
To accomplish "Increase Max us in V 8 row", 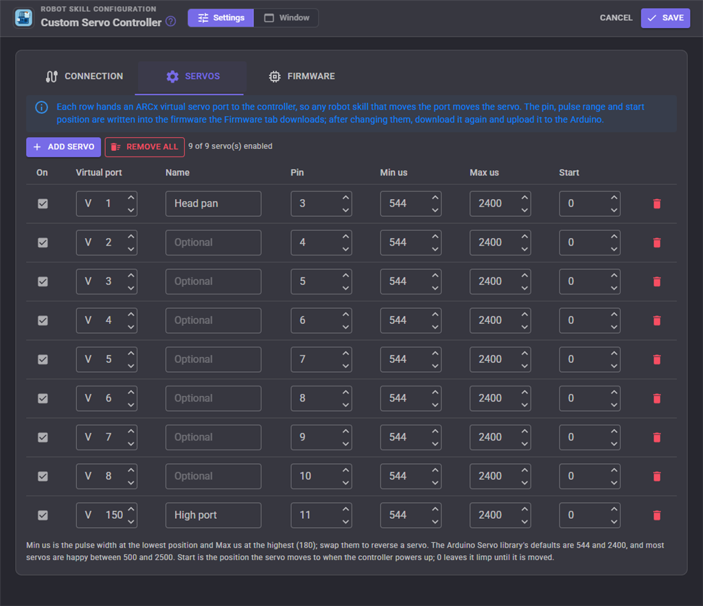I will (x=525, y=470).
